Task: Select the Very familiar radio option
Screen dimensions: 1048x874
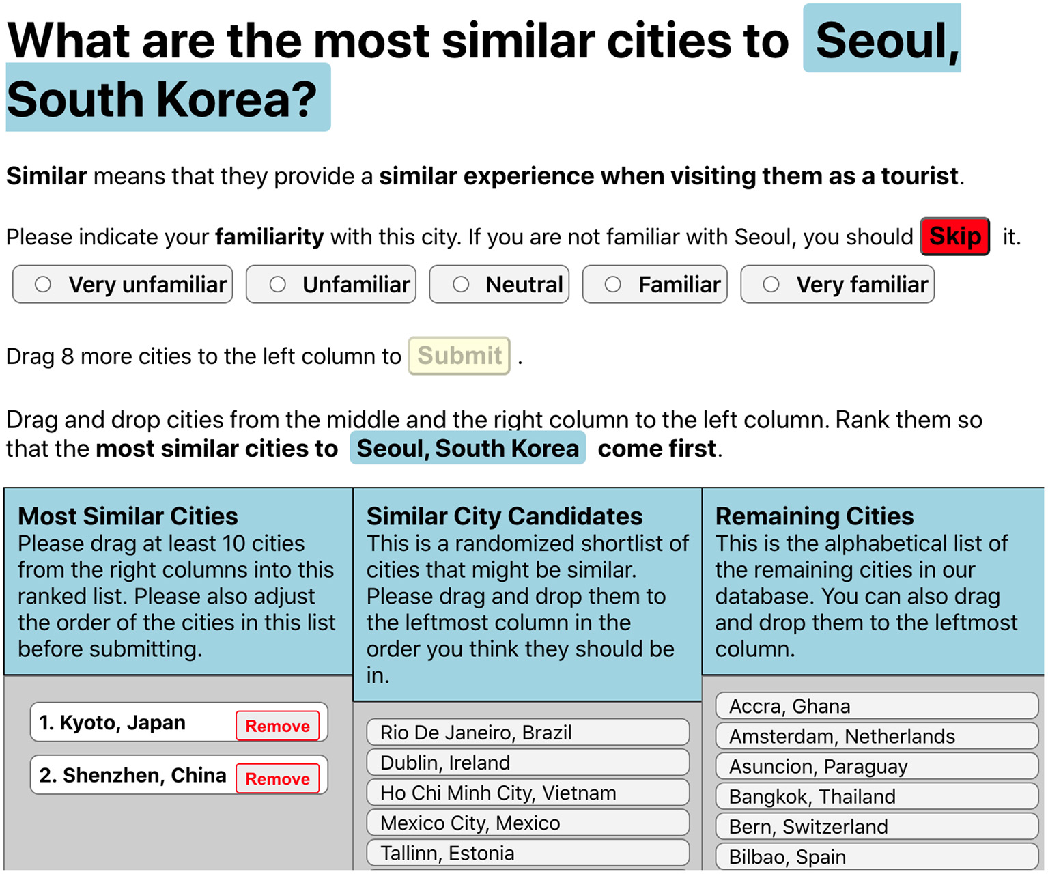Action: pos(771,285)
